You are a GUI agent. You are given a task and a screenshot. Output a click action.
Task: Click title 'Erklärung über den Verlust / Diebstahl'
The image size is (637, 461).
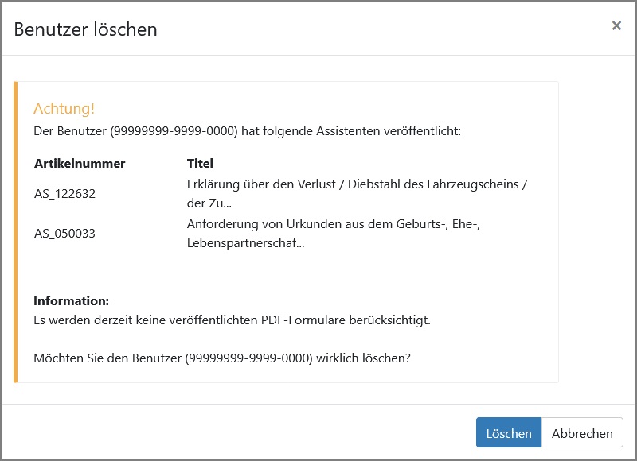pos(357,194)
